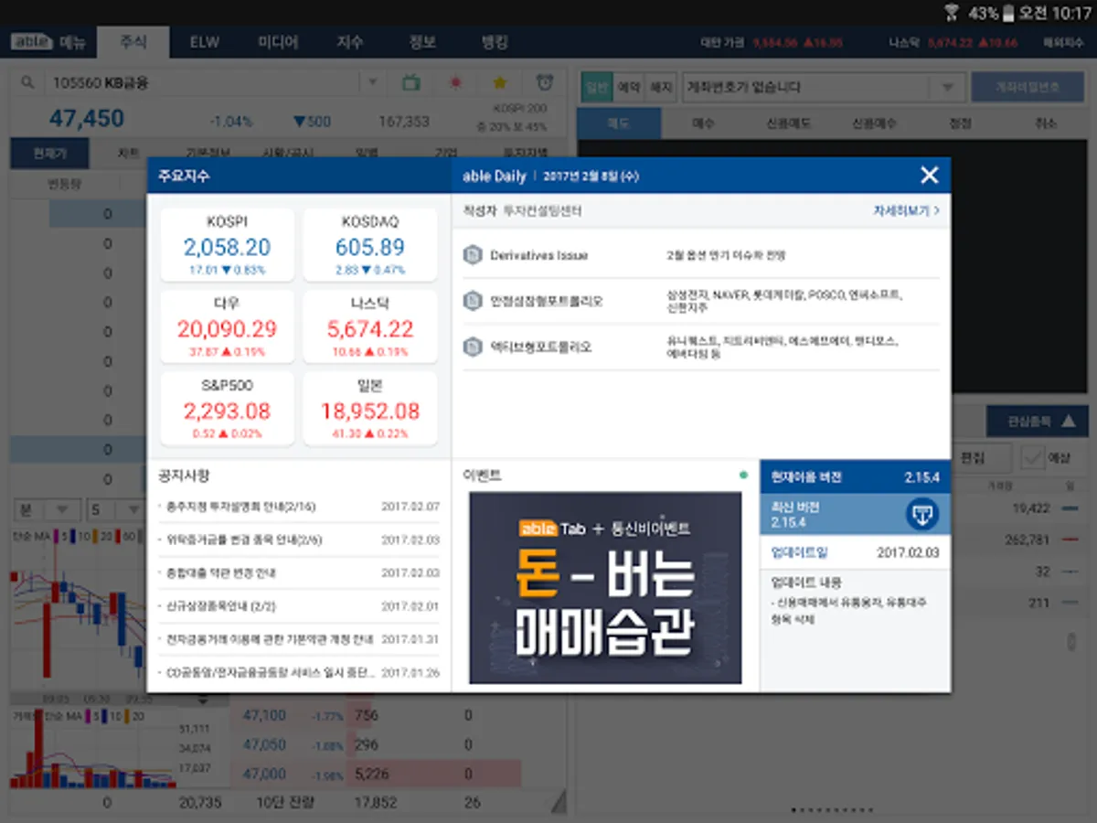The height and width of the screenshot is (823, 1097).
Task: Select the S&P500 index card
Action: (227, 408)
